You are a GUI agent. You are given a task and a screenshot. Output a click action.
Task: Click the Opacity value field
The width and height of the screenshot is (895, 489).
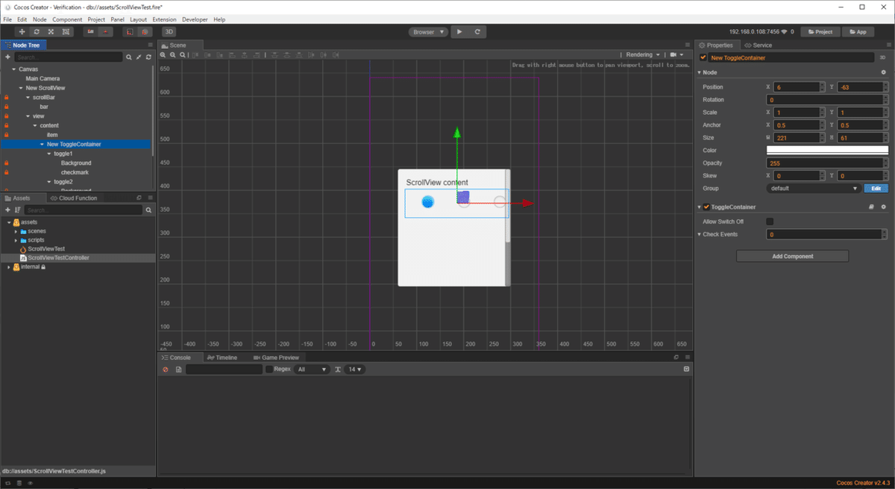824,163
